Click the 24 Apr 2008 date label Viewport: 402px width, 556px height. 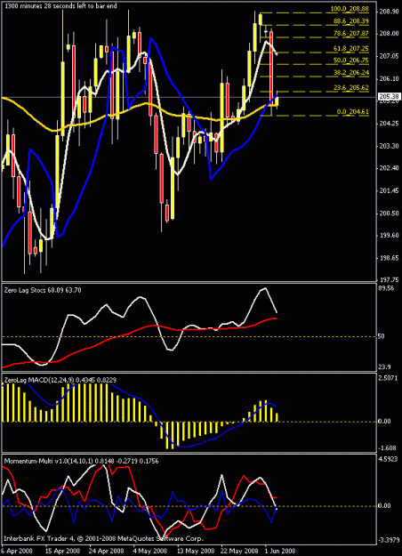coord(107,551)
